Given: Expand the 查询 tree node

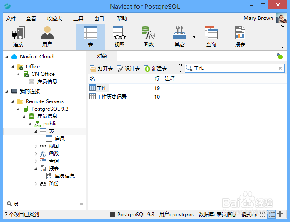Looking at the screenshot, I should click(36, 161).
